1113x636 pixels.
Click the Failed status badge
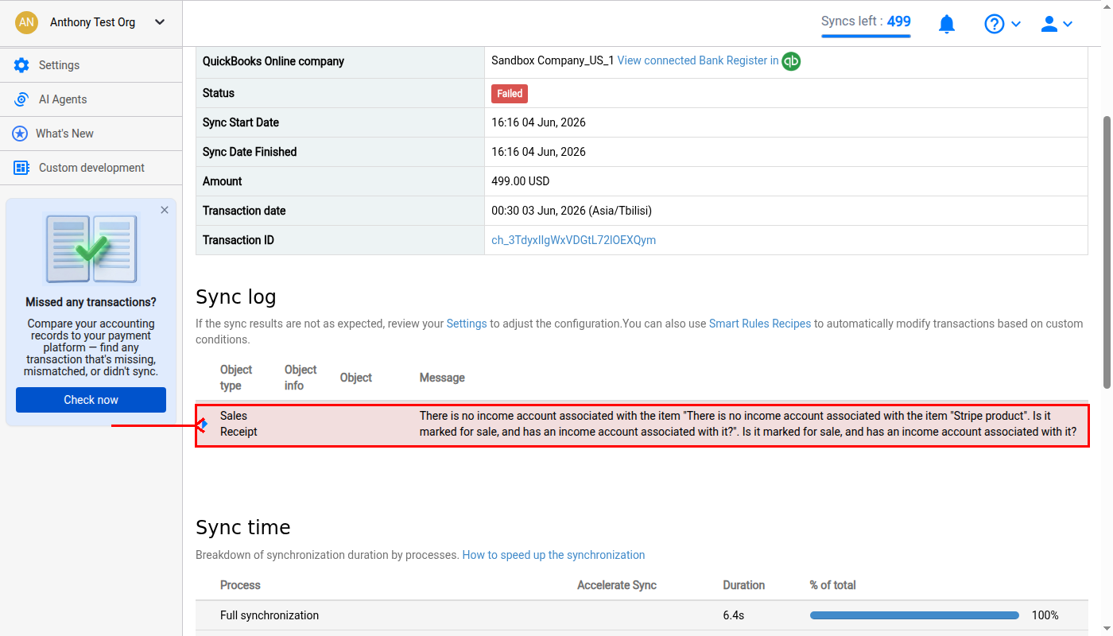[x=510, y=94]
